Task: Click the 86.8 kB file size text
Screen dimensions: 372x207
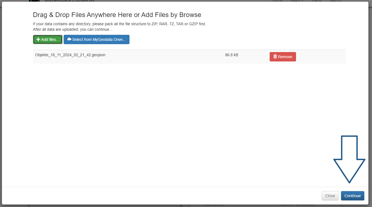Action: 232,55
